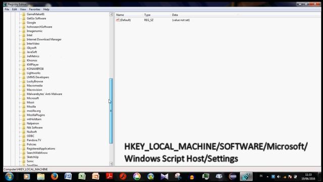Select the SearchWebKnow key

point(37,153)
